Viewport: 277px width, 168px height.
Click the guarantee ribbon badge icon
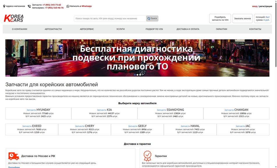click(x=147, y=156)
